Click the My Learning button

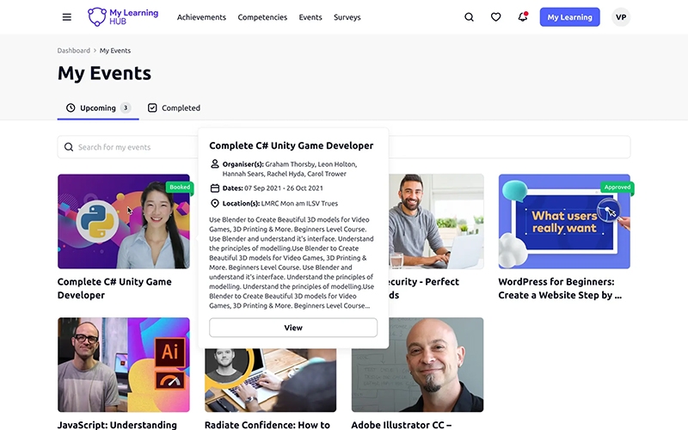[569, 17]
